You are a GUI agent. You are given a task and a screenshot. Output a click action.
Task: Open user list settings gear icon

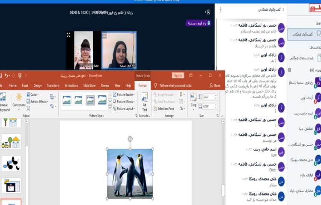click(289, 70)
